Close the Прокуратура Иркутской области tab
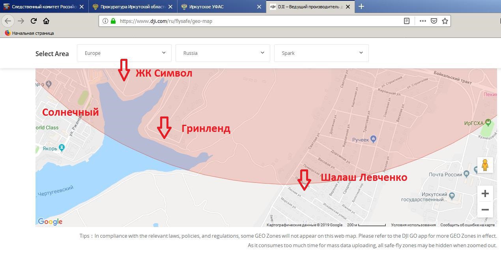 tap(170, 7)
